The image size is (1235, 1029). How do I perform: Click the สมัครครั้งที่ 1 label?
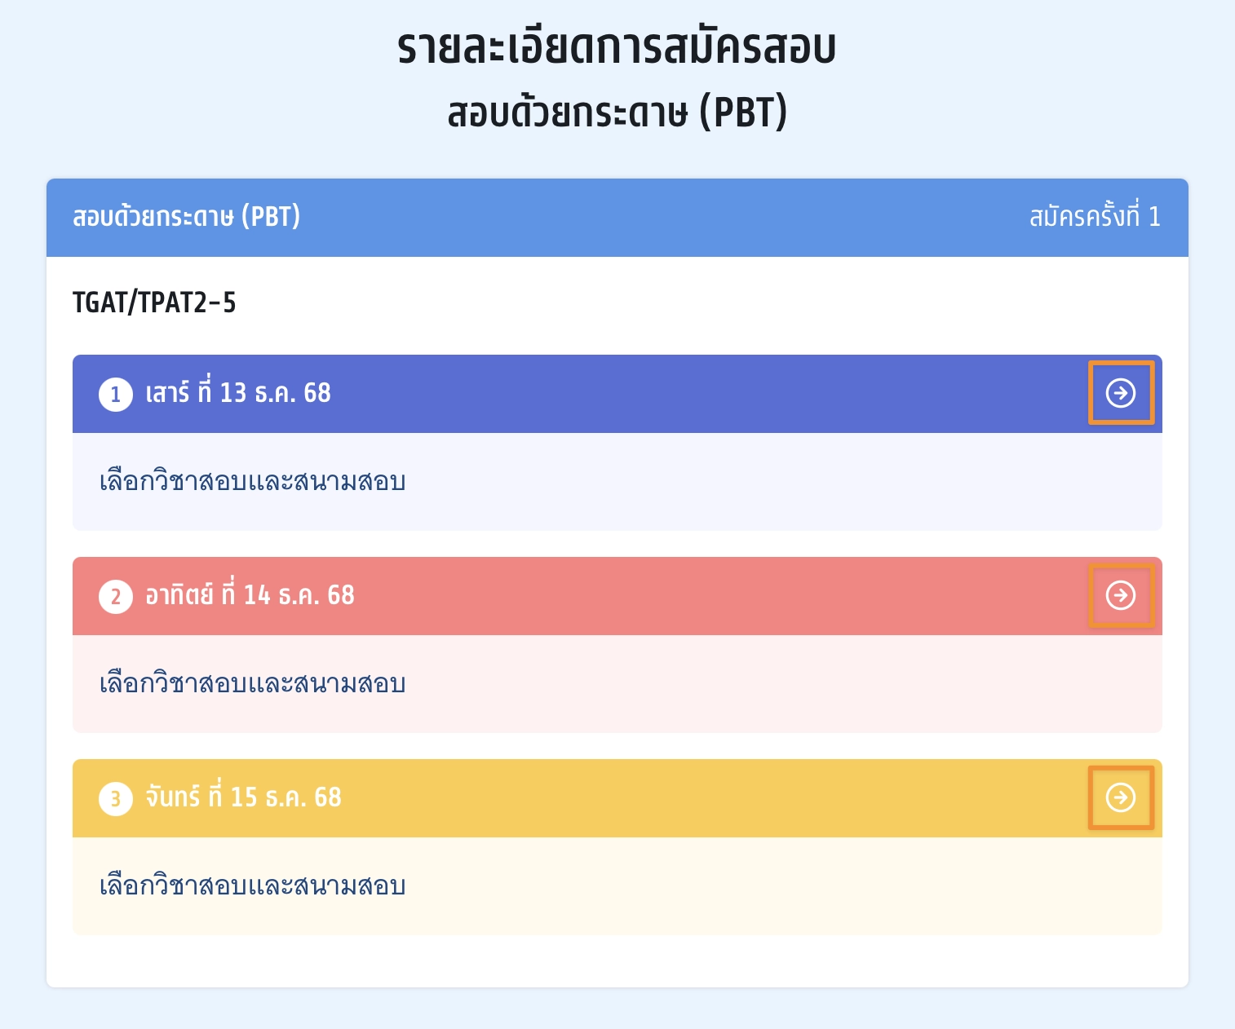1094,217
